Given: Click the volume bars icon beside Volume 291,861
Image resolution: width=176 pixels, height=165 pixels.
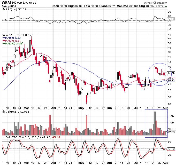Looking at the screenshot, I should (4, 112).
